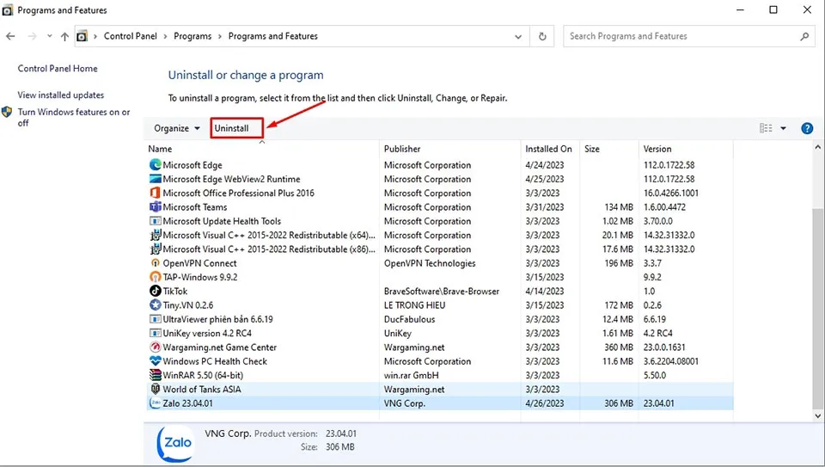Open View installed updates link

61,95
